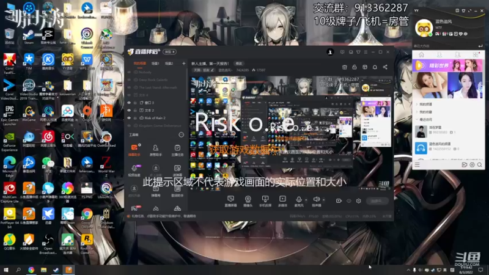Screen dimensions: 489x275
Task: Expand 我的频道 section in YY
Action: click(x=425, y=104)
